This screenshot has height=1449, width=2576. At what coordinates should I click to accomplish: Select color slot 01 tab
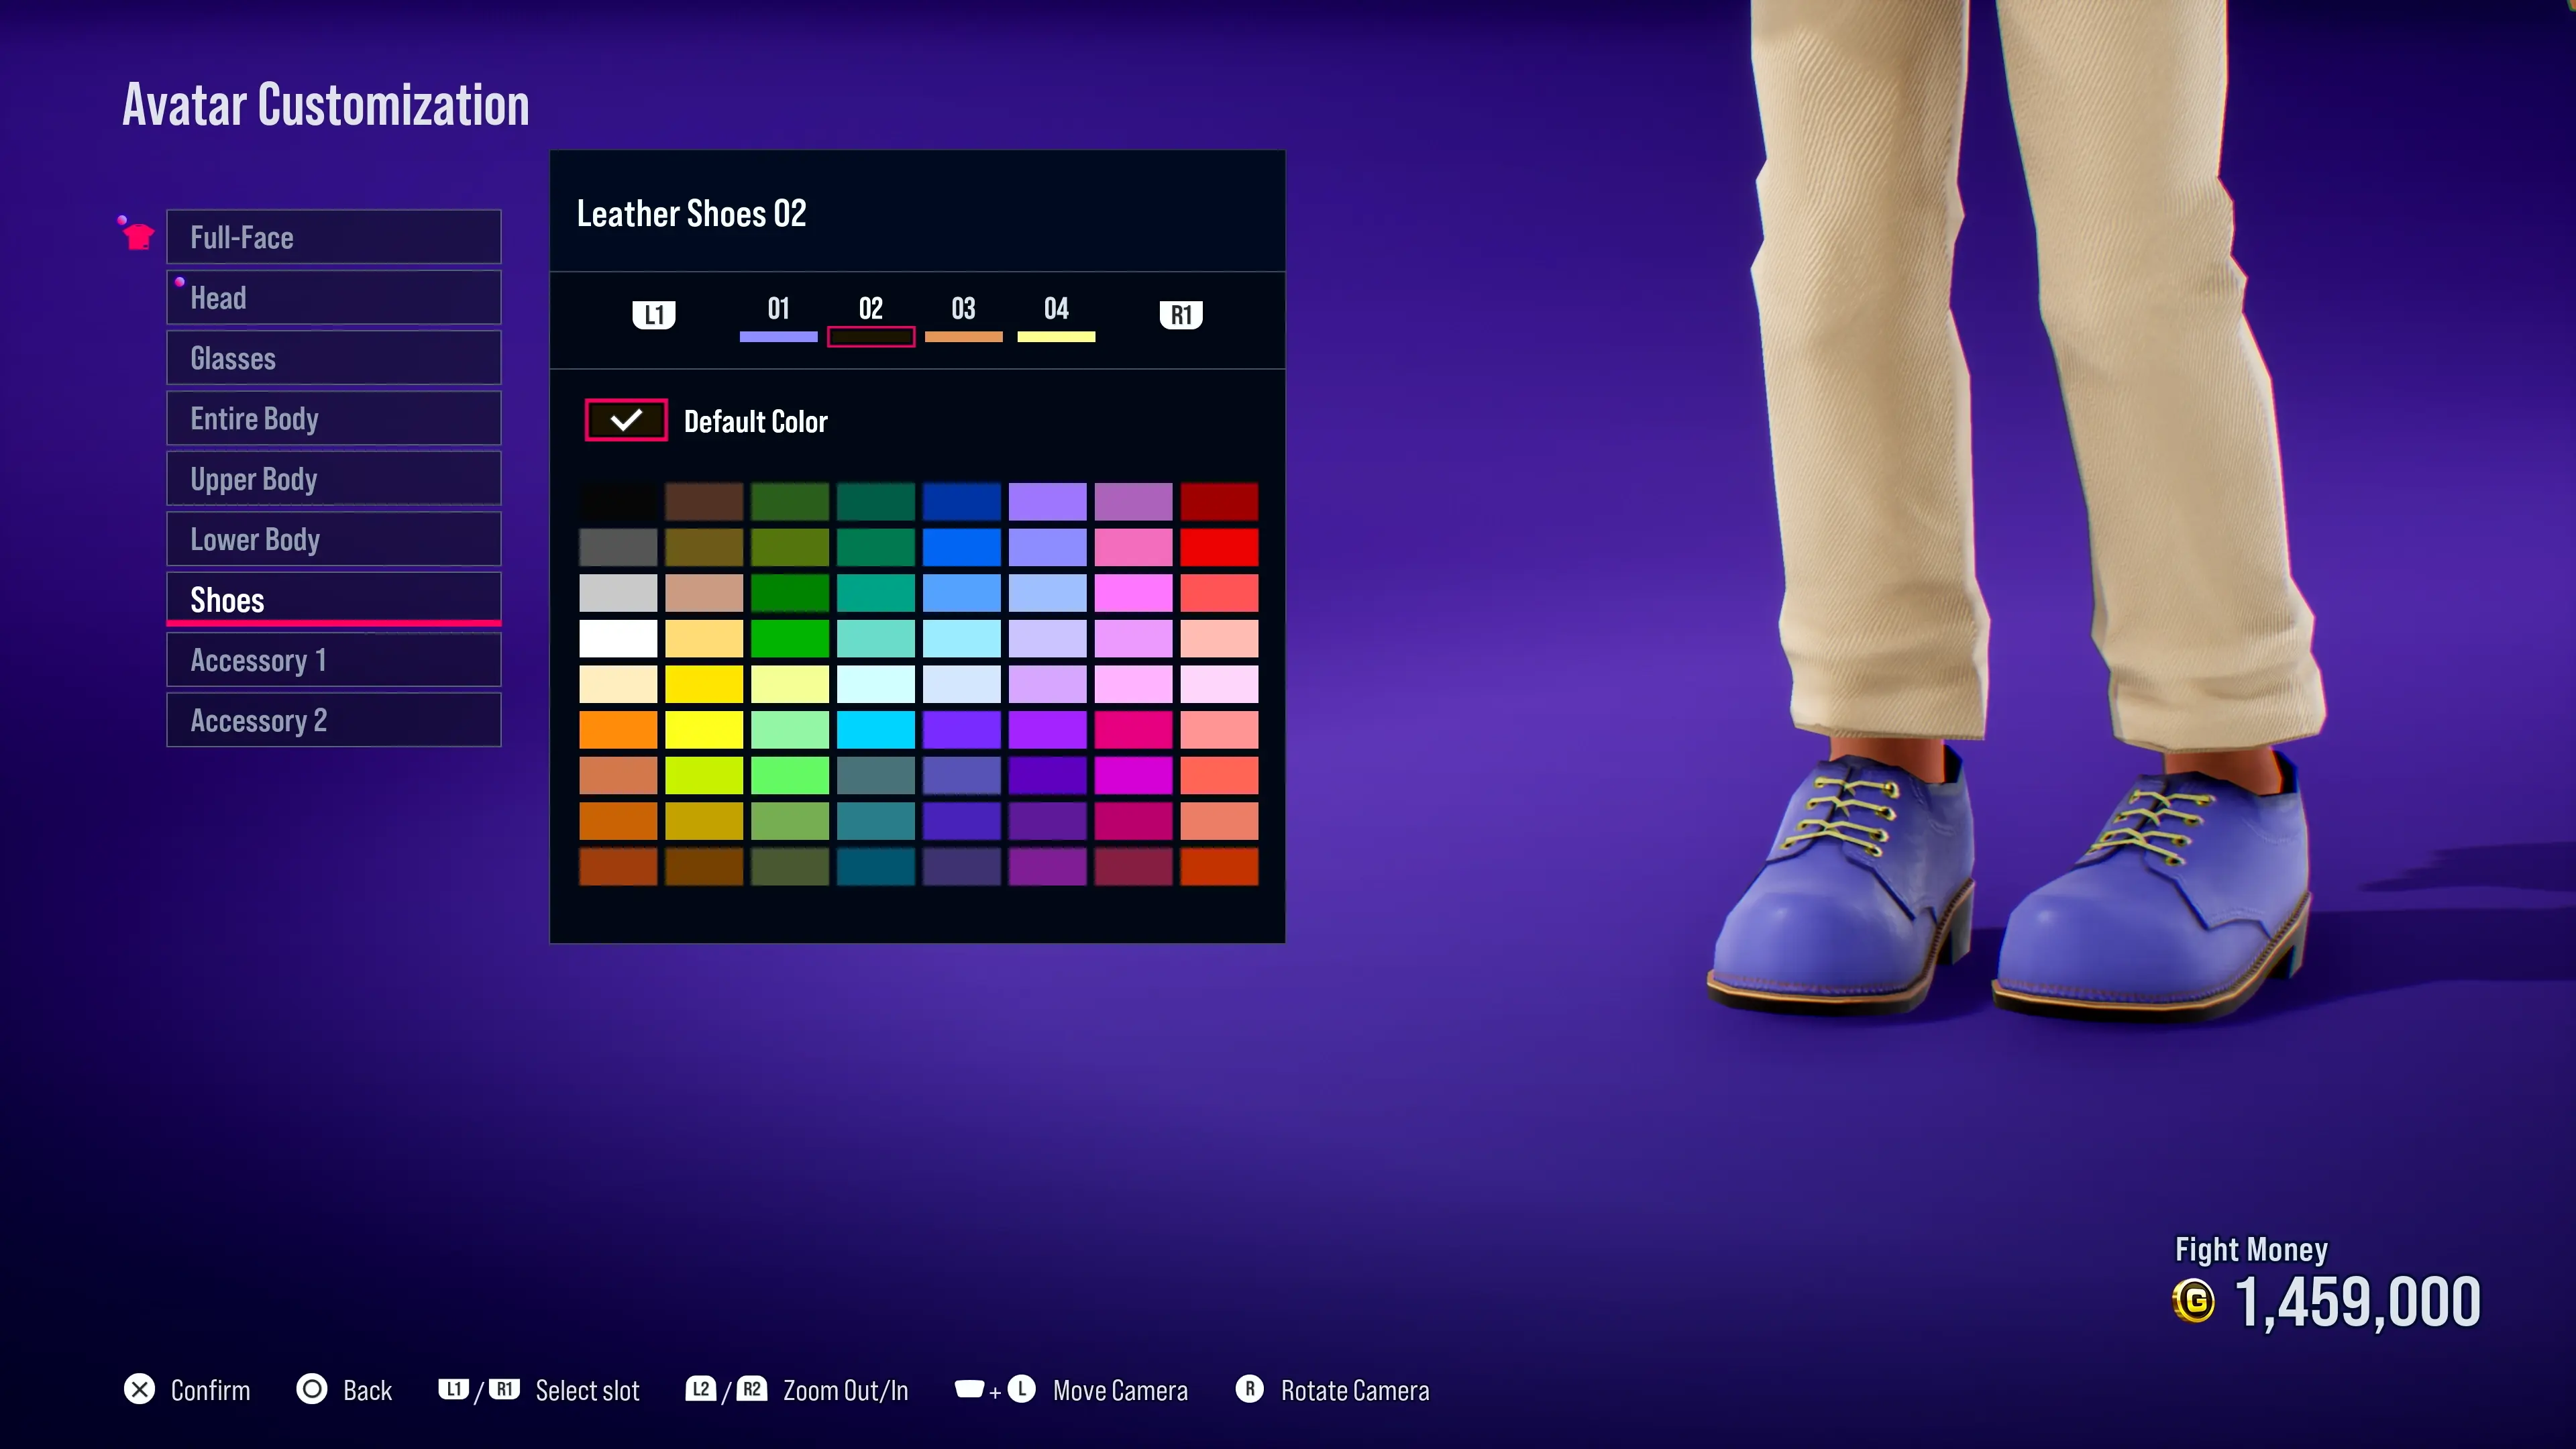(x=778, y=318)
